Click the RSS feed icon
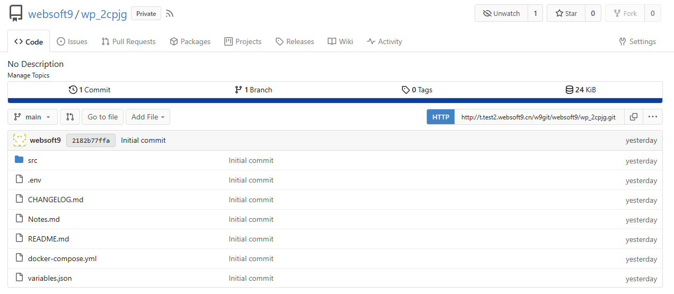The height and width of the screenshot is (294, 674). (170, 14)
